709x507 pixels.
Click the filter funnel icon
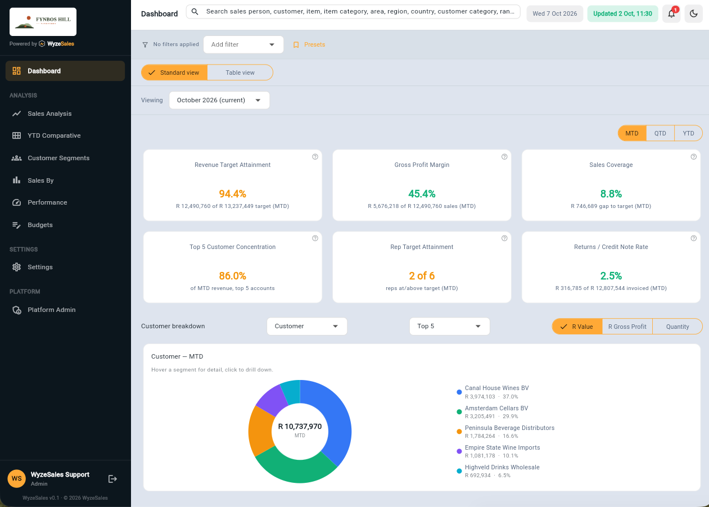click(x=145, y=44)
